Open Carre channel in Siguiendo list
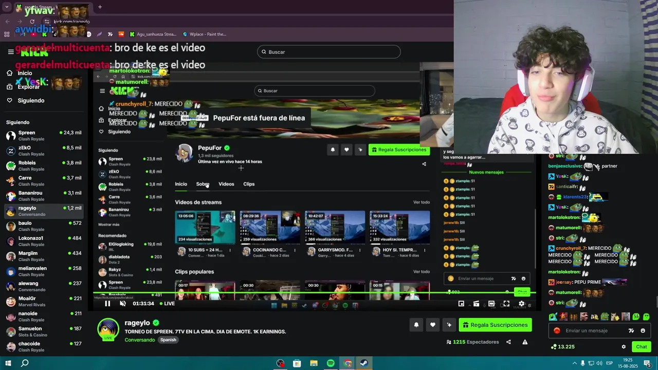The height and width of the screenshot is (370, 658). tap(44, 181)
